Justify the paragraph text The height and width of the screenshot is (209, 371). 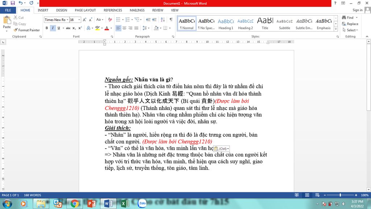(136, 28)
